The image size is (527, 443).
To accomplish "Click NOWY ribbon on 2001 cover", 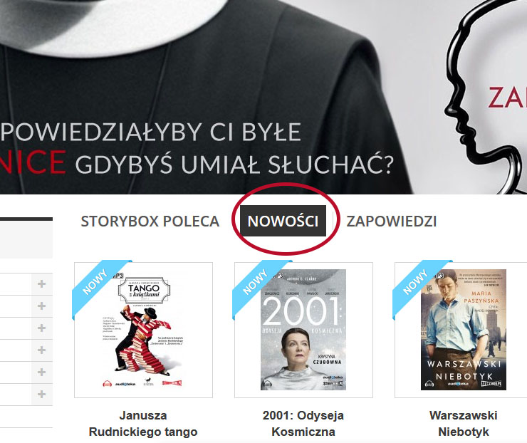I will (x=255, y=282).
